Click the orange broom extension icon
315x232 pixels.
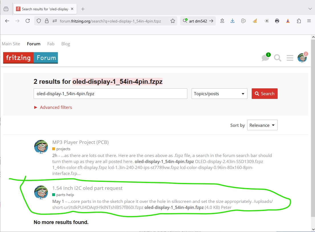[255, 21]
